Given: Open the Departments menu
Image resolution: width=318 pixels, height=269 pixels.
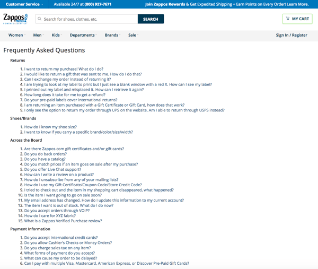Looking at the screenshot, I should (83, 35).
